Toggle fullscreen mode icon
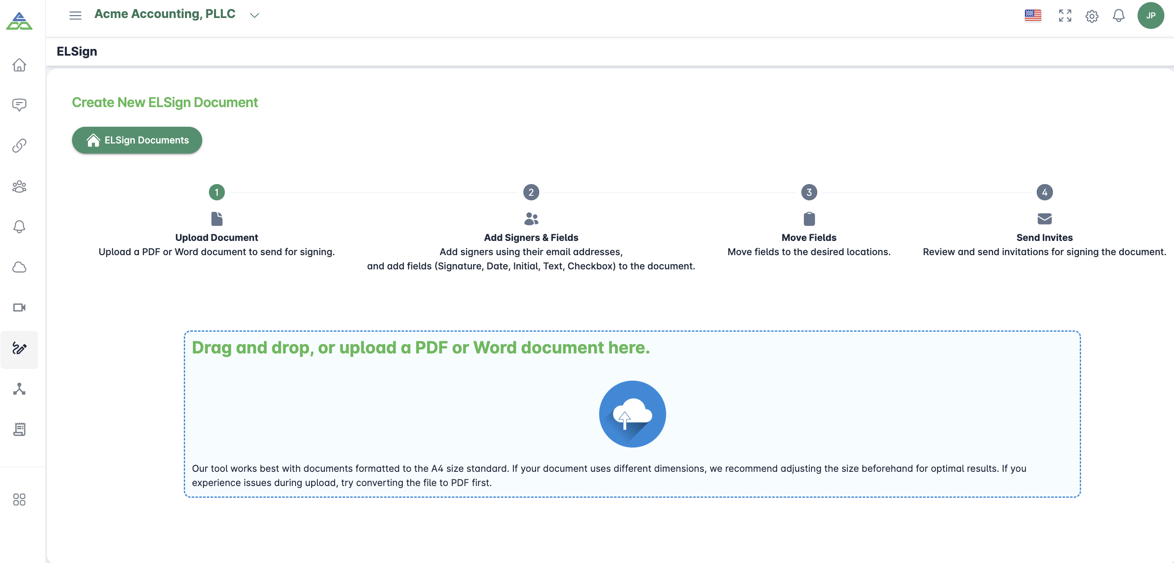Viewport: 1174px width, 563px height. click(x=1065, y=15)
